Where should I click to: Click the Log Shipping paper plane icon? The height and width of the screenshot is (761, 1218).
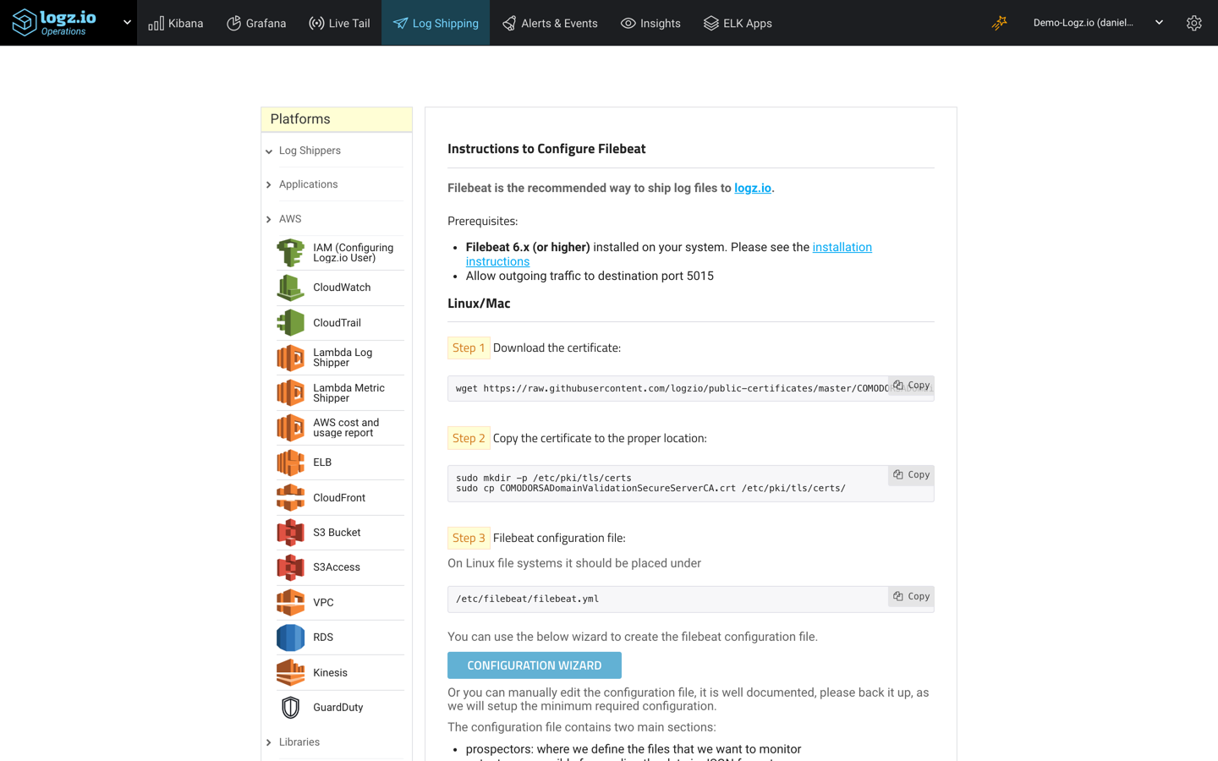[x=400, y=23]
